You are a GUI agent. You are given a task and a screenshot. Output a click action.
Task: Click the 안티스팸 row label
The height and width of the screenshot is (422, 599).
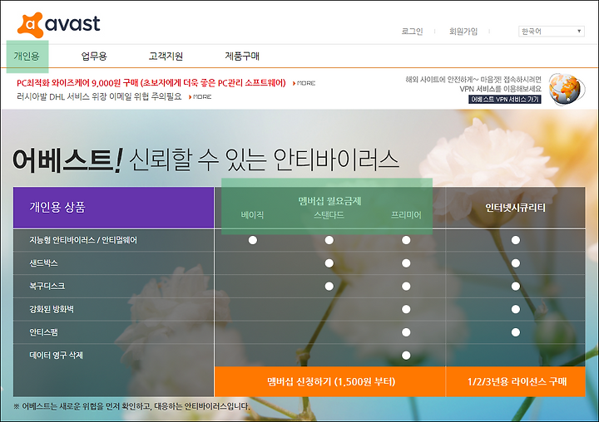tap(43, 332)
